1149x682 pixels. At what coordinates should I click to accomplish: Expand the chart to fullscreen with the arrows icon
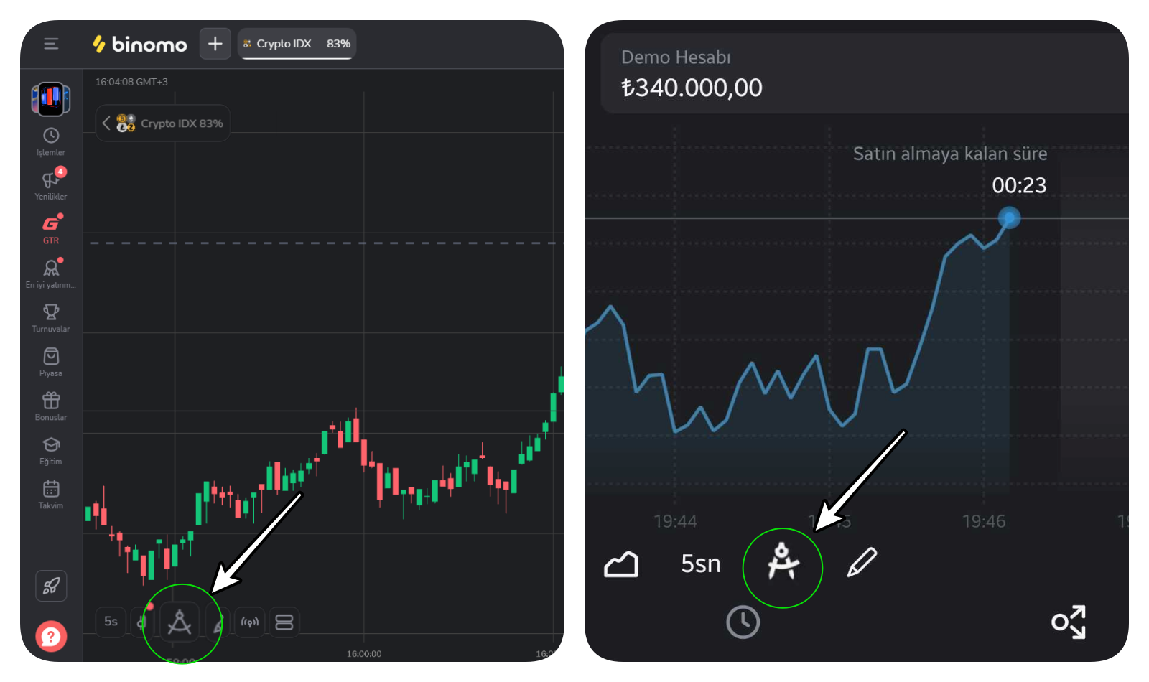[1070, 622]
